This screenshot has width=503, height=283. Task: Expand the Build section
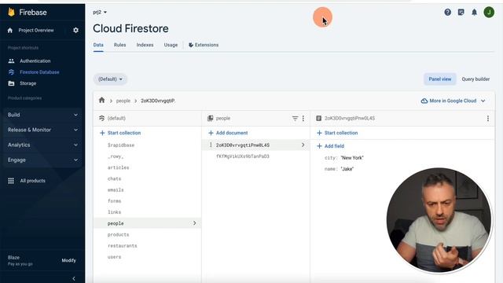point(42,115)
